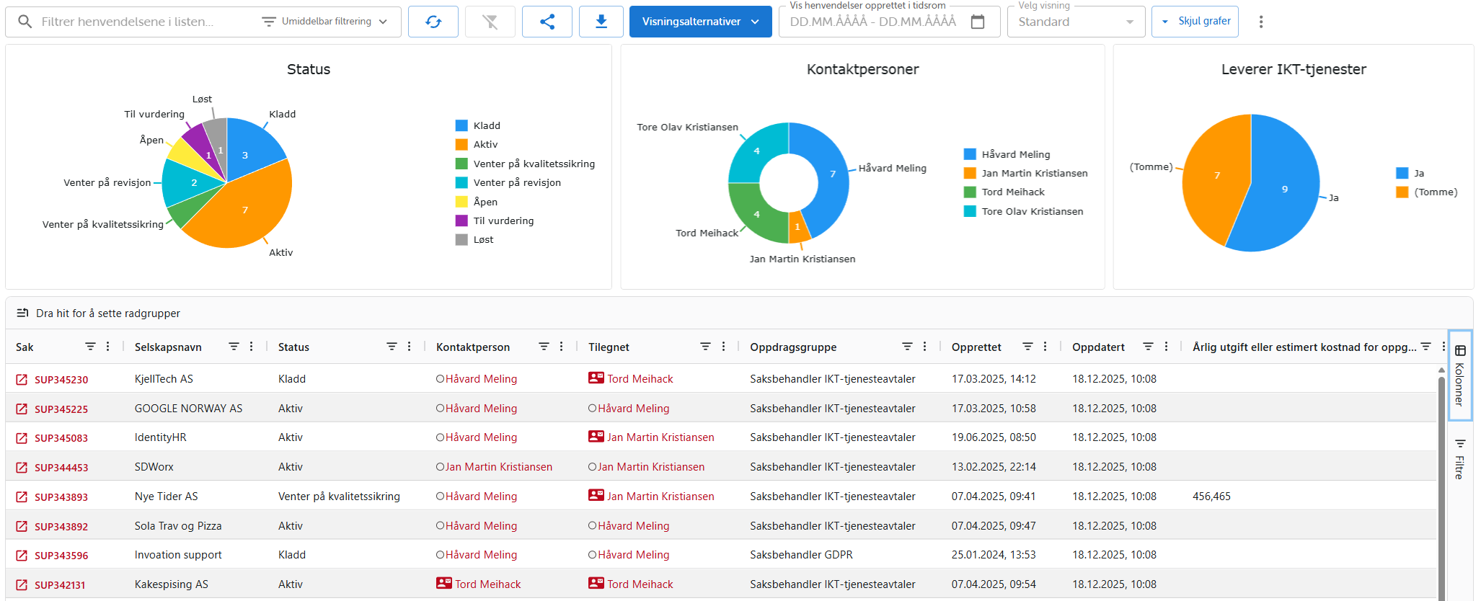
Task: Open the calendar date picker icon
Action: [x=978, y=22]
